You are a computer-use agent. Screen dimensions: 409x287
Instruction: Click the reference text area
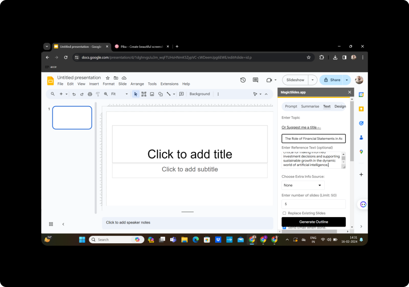(312, 160)
